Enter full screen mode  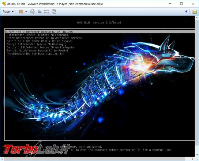pyautogui.click(x=47, y=12)
